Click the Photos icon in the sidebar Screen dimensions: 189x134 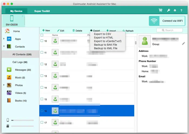click(9, 85)
